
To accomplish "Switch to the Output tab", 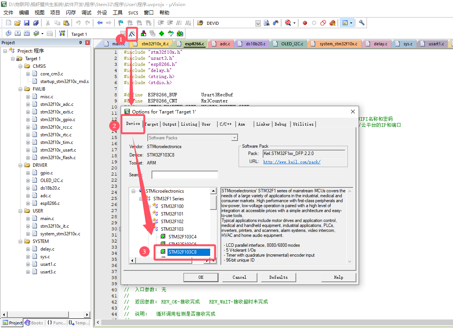I will 169,124.
